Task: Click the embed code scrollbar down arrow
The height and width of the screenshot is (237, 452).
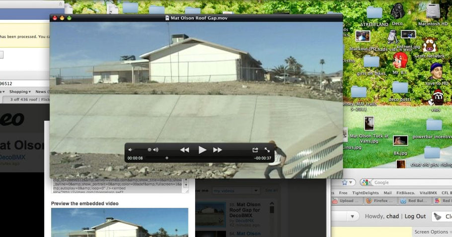Action: 186,185
